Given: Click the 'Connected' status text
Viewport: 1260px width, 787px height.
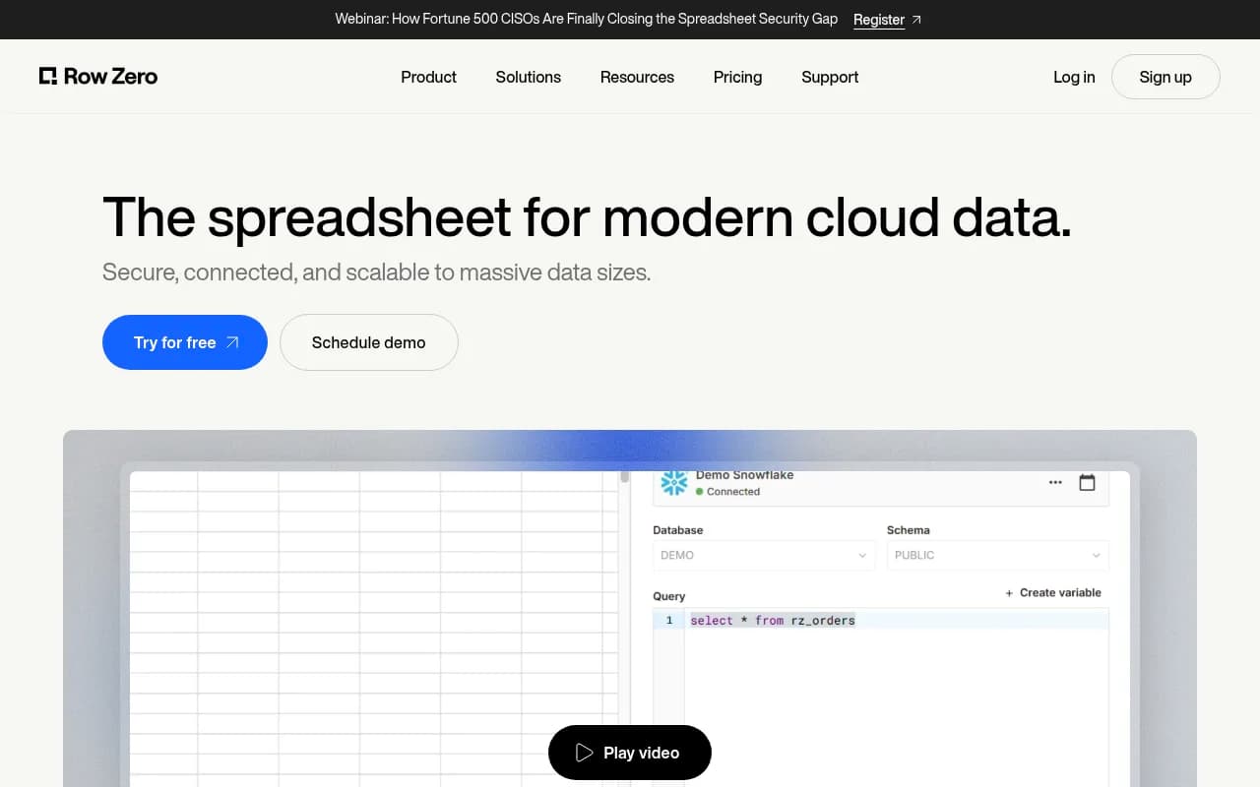Looking at the screenshot, I should pyautogui.click(x=733, y=492).
